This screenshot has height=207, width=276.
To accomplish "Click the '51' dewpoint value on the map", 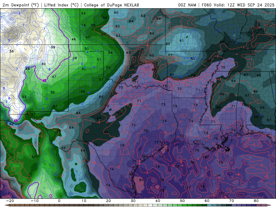I will 99,59.
